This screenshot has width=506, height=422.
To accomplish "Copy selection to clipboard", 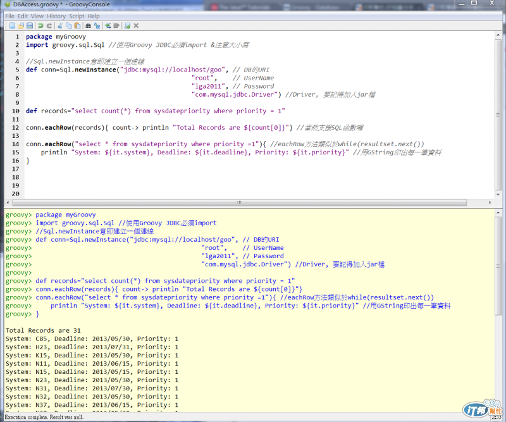I will [x=69, y=25].
